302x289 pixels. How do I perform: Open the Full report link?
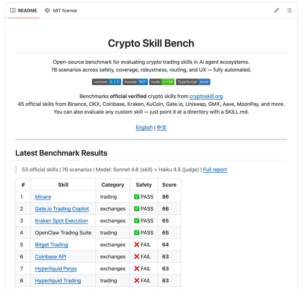point(215,169)
